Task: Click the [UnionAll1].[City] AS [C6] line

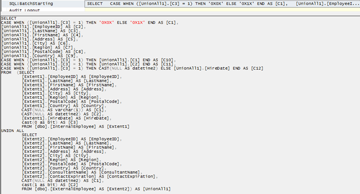Action: [35, 44]
